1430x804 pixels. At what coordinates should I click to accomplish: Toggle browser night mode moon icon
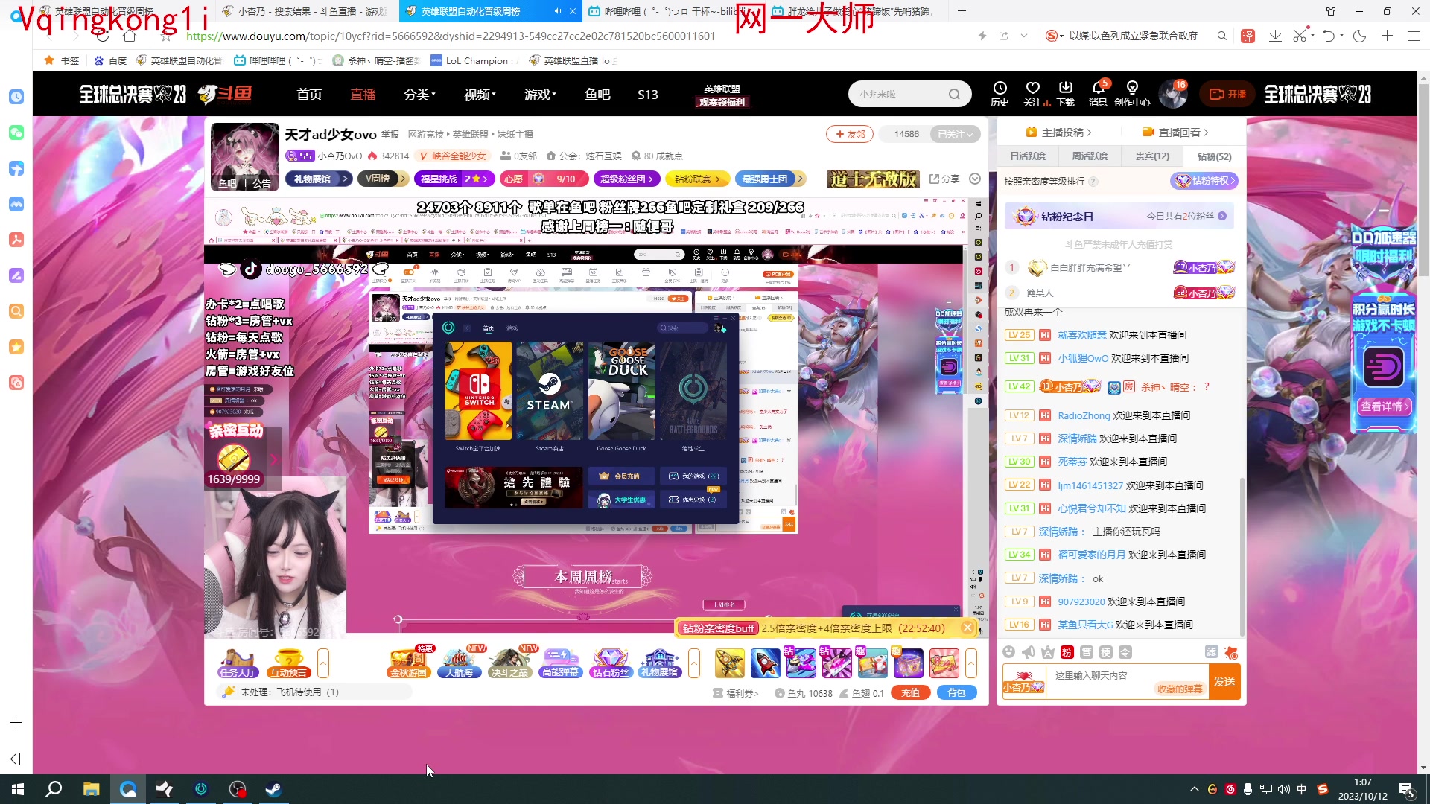(x=1359, y=36)
